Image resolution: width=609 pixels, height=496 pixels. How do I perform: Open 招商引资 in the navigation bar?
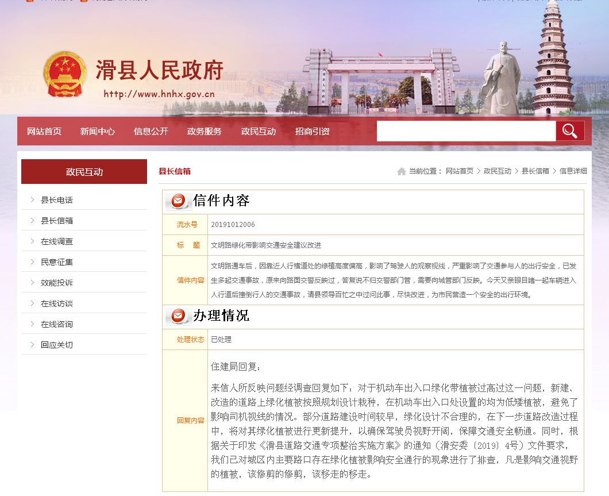(313, 132)
